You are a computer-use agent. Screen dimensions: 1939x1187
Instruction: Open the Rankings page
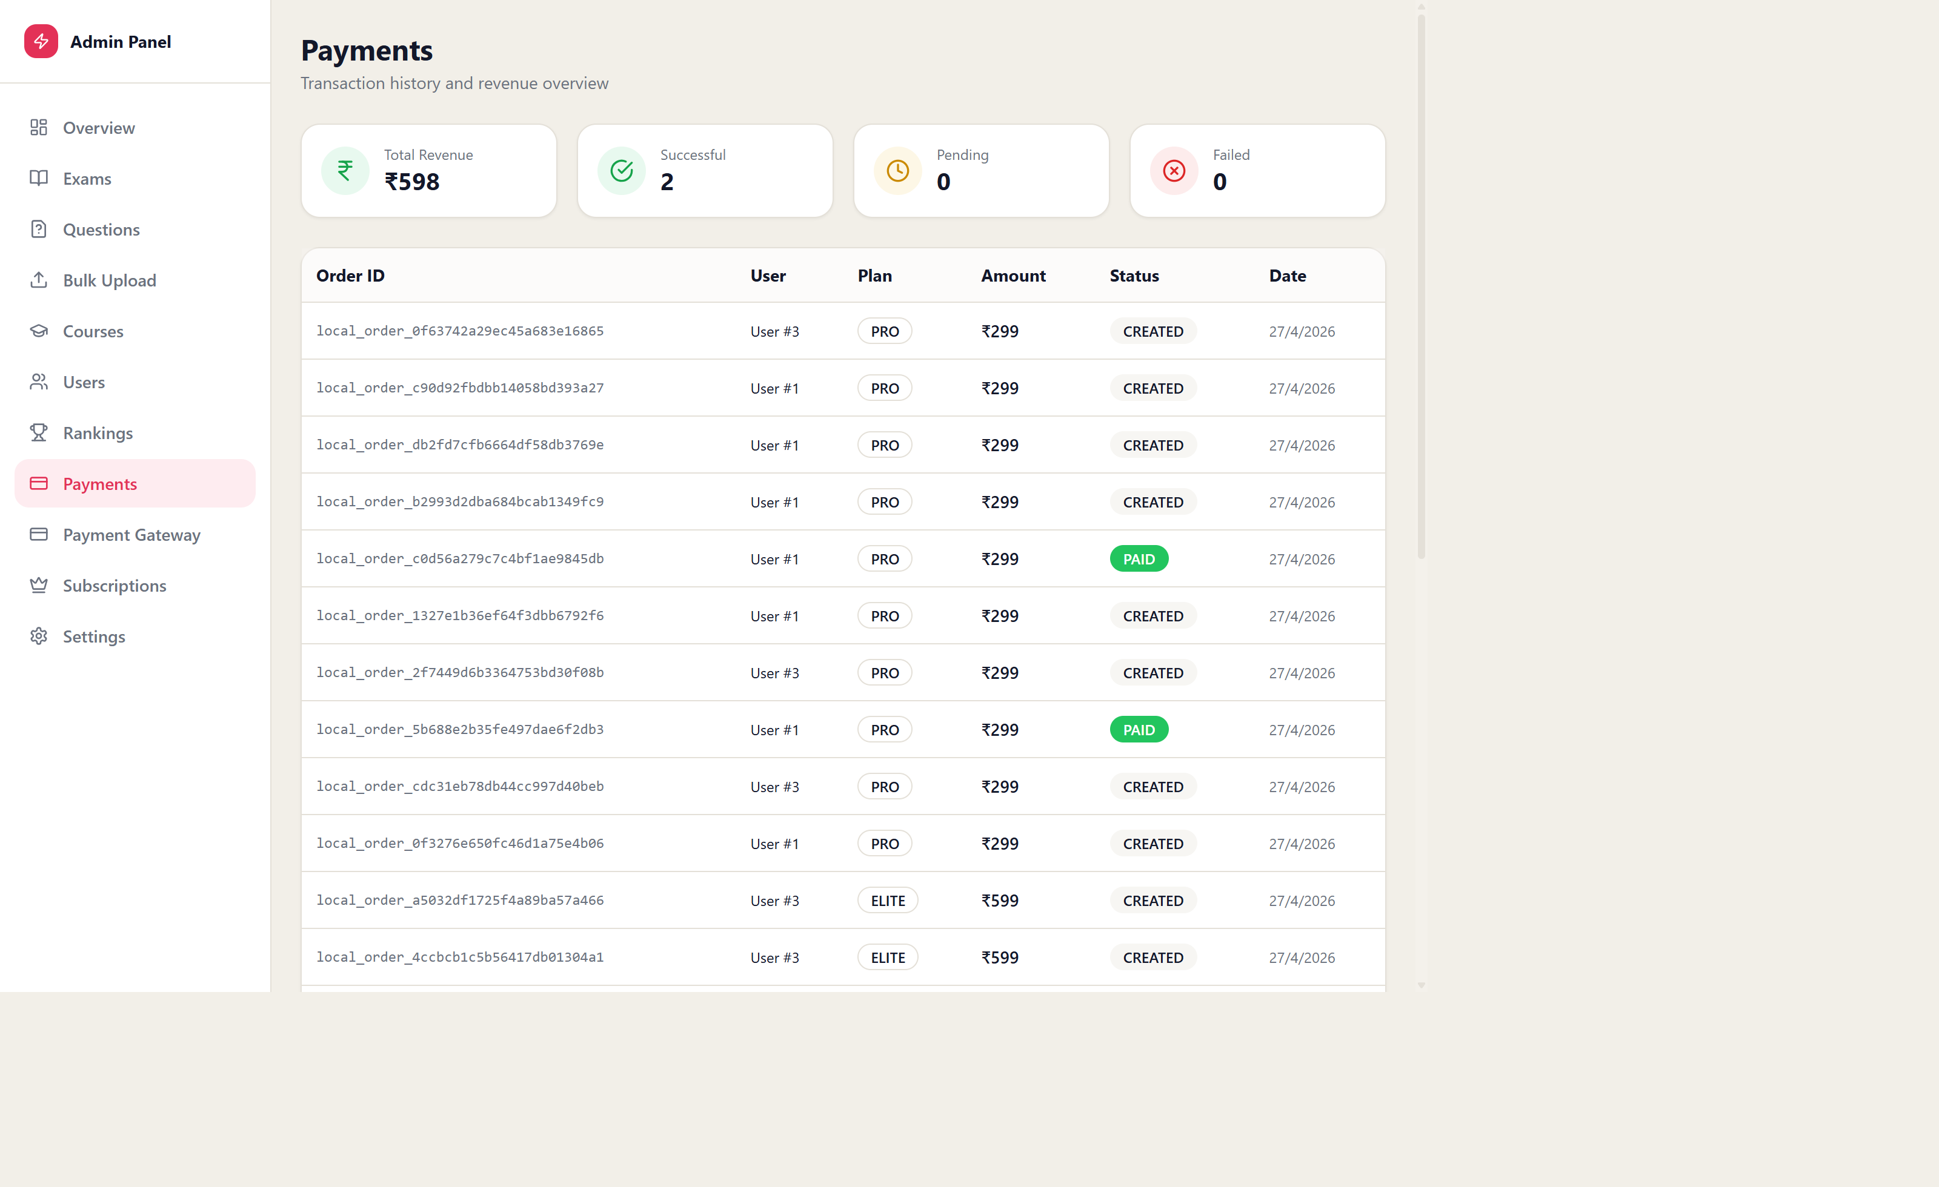(x=135, y=432)
